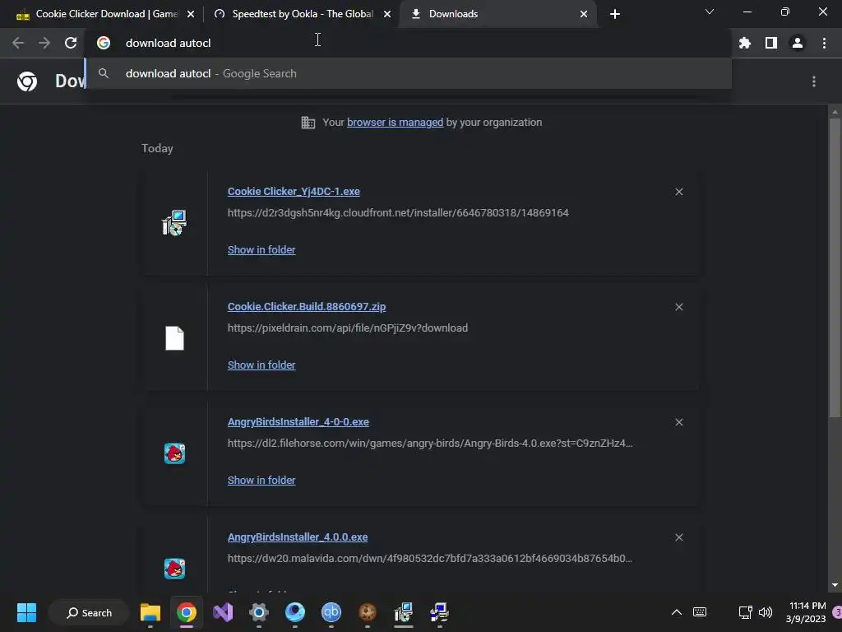Click the pixeldrain.com source URL
The height and width of the screenshot is (632, 842).
[348, 328]
